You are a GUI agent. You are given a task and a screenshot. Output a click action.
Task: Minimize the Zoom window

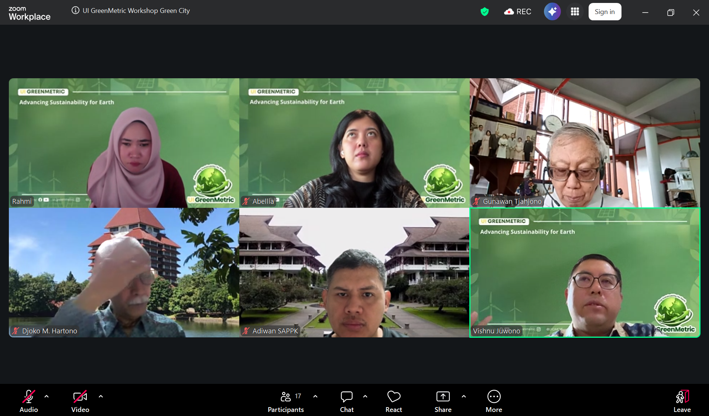click(645, 12)
